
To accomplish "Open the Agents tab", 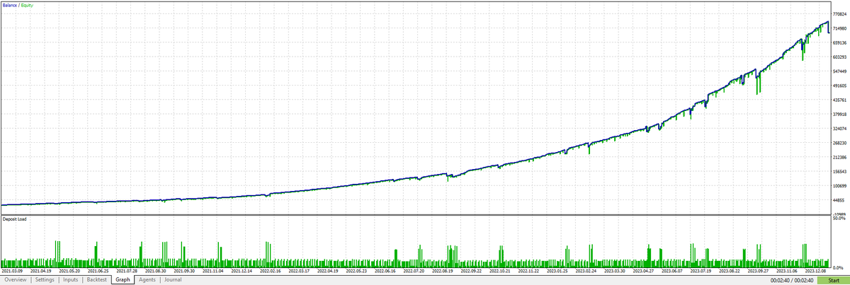I will click(x=147, y=280).
